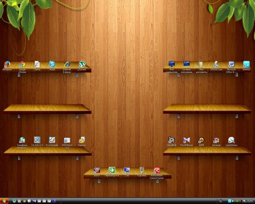Open the Корзина recycle bin
255x204 pixels.
click(x=142, y=170)
